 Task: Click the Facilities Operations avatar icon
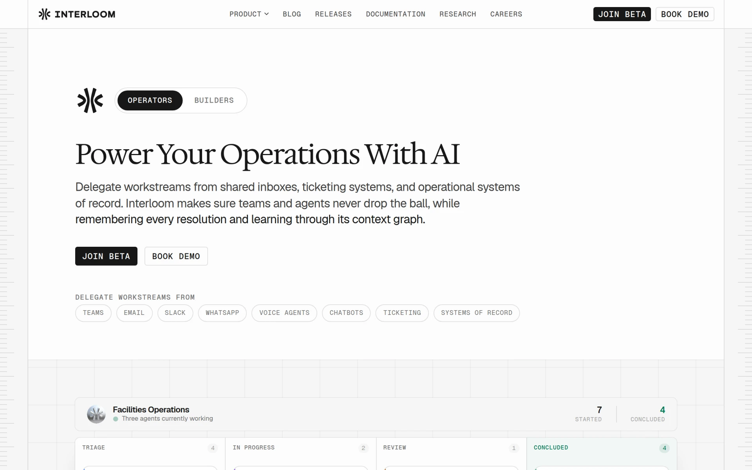coord(96,414)
